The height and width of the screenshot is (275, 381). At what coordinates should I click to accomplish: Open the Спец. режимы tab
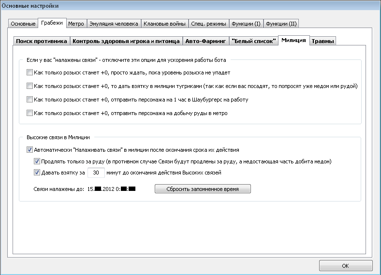pyautogui.click(x=208, y=24)
